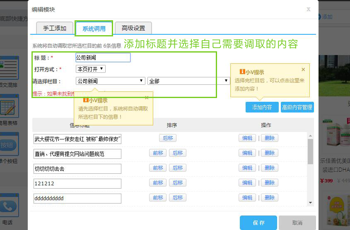Close the 小V提示 tooltip below the column selector
This screenshot has height=230, width=350.
147,98
